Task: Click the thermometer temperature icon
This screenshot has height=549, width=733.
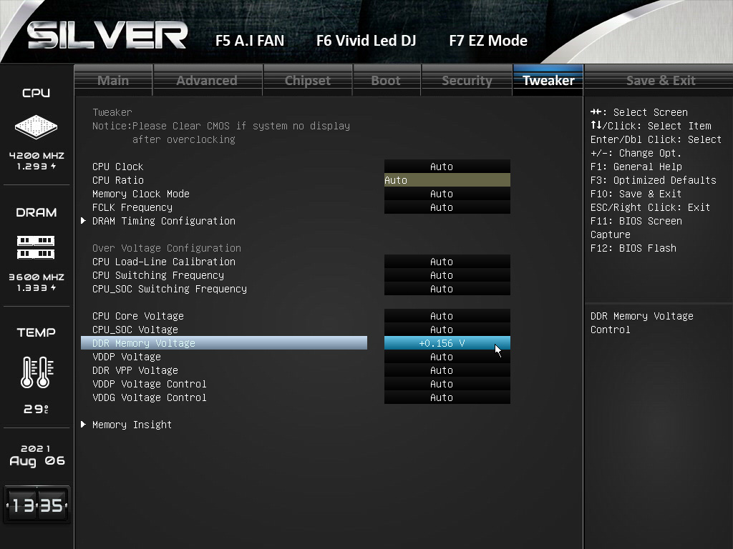Action: point(36,372)
